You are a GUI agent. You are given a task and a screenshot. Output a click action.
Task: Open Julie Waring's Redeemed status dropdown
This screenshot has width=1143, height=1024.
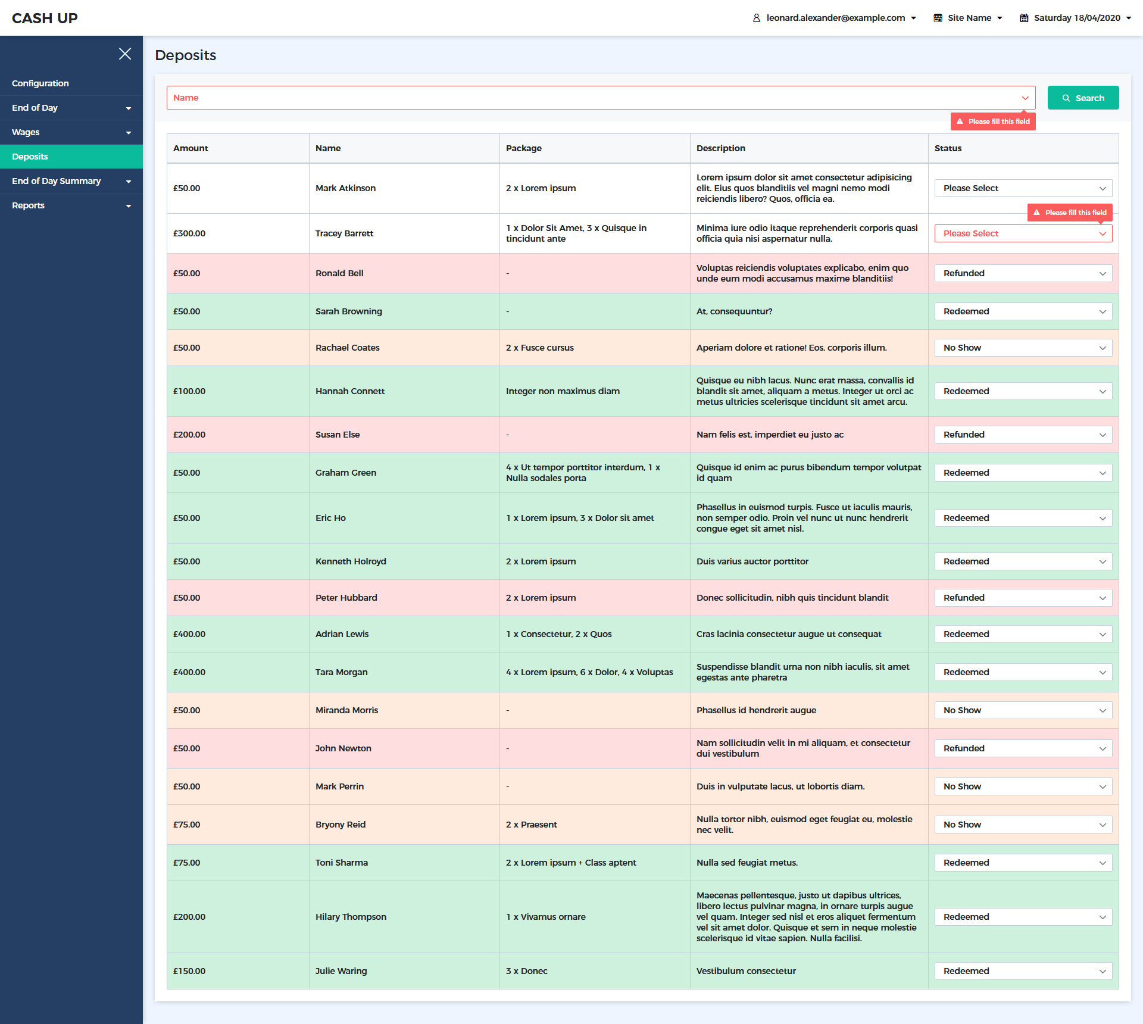tap(1023, 971)
